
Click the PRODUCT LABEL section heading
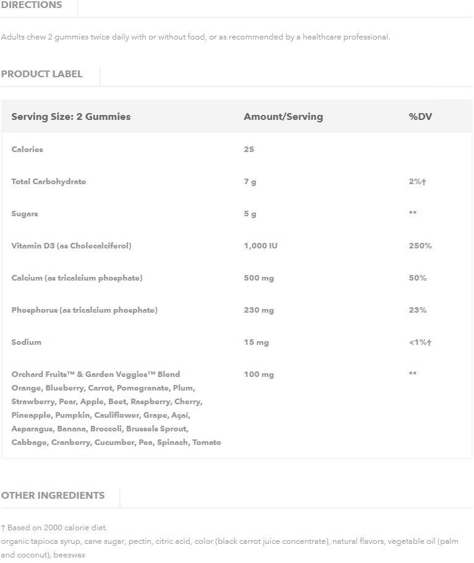coord(41,74)
